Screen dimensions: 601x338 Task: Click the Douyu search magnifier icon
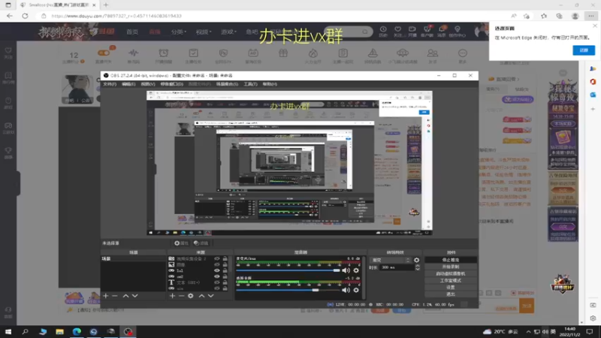[x=365, y=32]
